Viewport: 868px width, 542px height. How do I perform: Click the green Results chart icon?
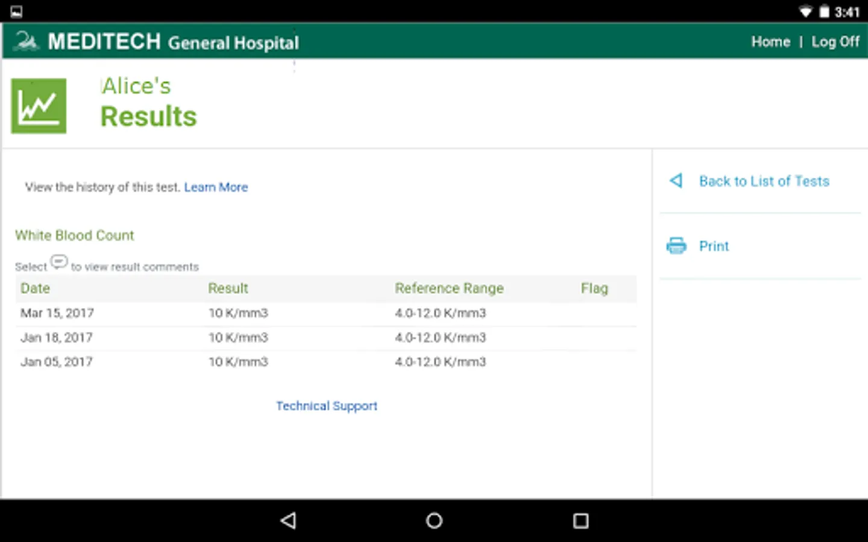click(x=39, y=106)
